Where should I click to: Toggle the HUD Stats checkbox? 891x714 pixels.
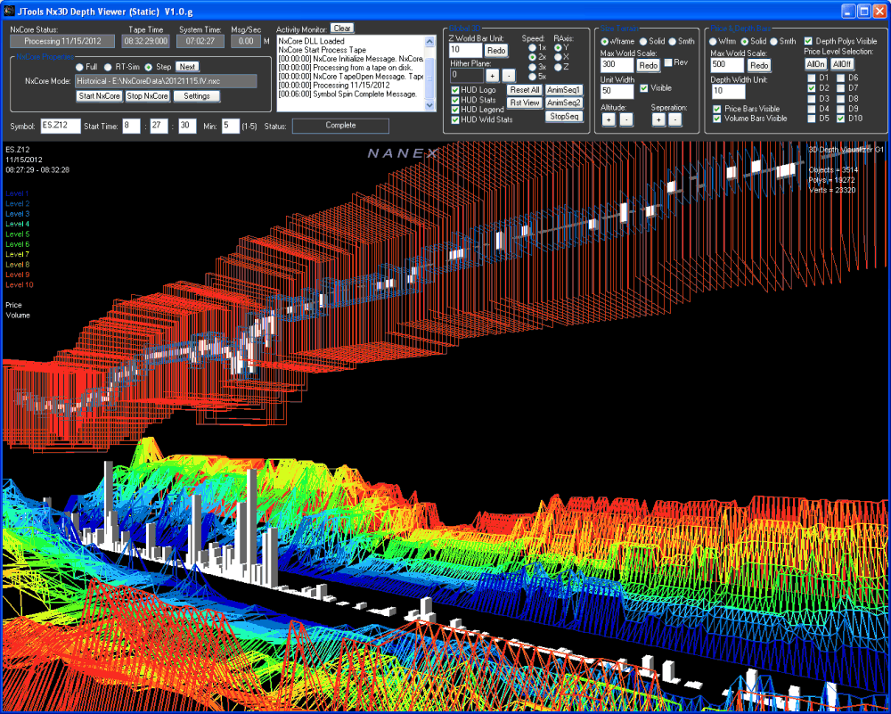click(455, 100)
